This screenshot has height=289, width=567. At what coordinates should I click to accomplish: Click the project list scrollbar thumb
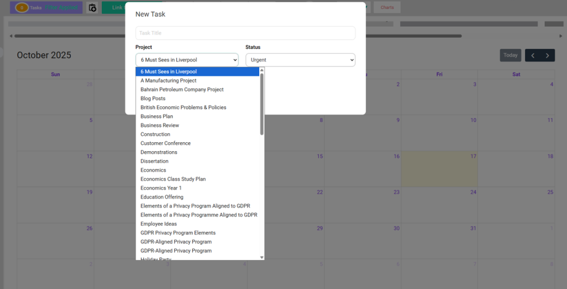coord(262,104)
